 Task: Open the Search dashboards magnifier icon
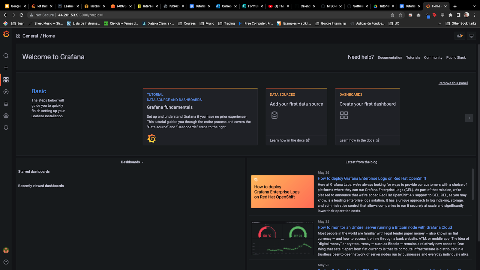6,56
